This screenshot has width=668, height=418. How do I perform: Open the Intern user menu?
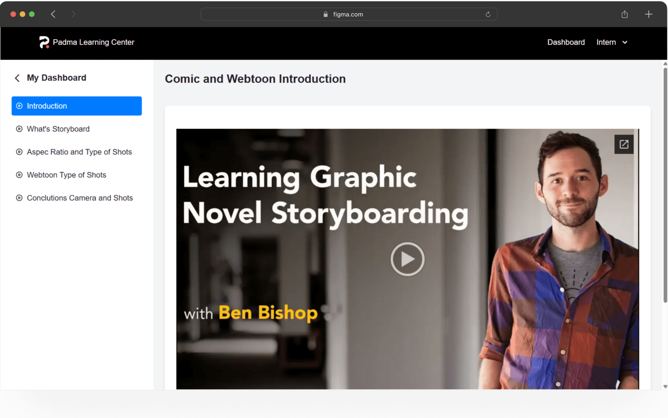pos(606,42)
